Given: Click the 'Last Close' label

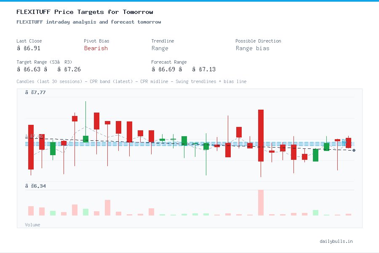Looking at the screenshot, I should click(x=29, y=41).
